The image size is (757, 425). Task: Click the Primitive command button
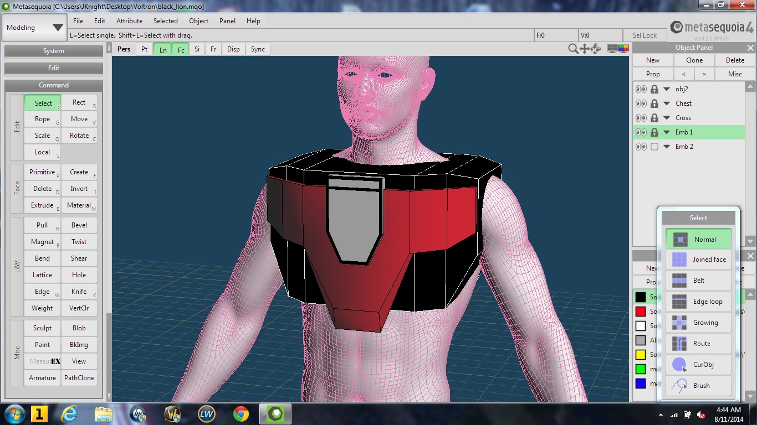pos(42,172)
